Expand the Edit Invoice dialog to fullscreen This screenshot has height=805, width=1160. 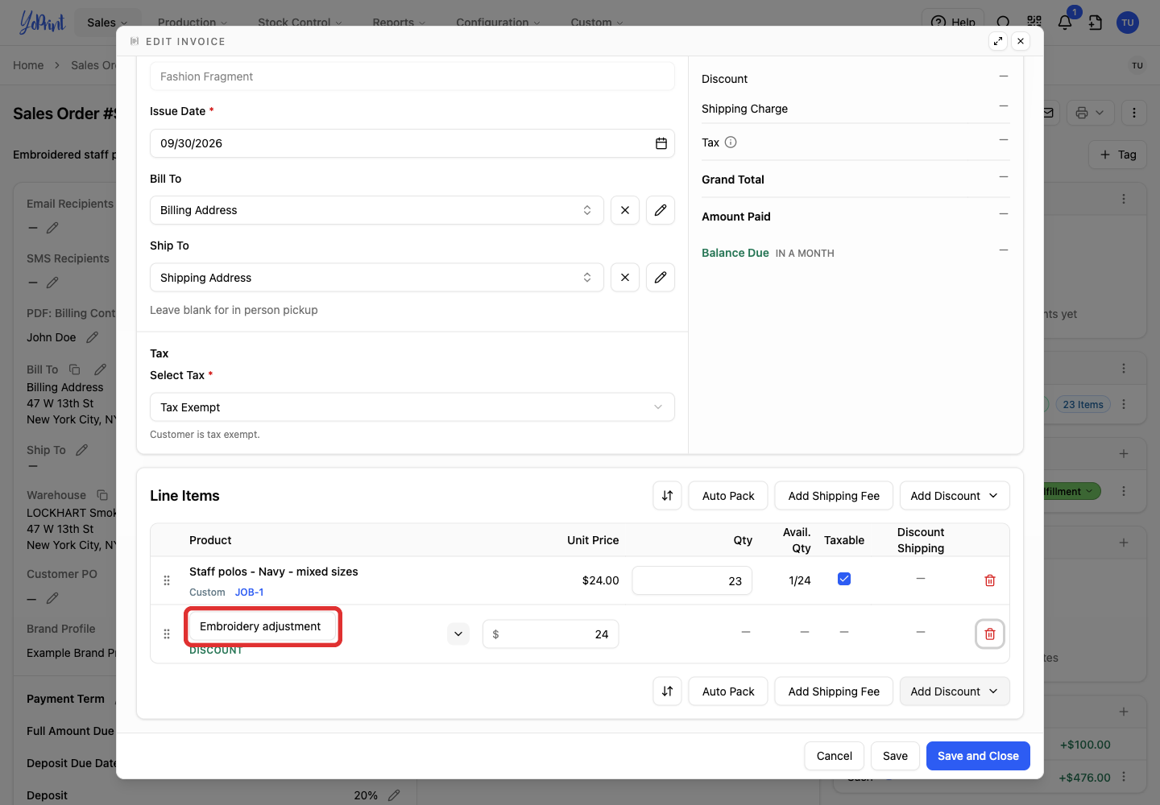(998, 41)
